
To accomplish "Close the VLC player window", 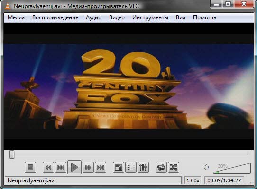I will (244, 4).
